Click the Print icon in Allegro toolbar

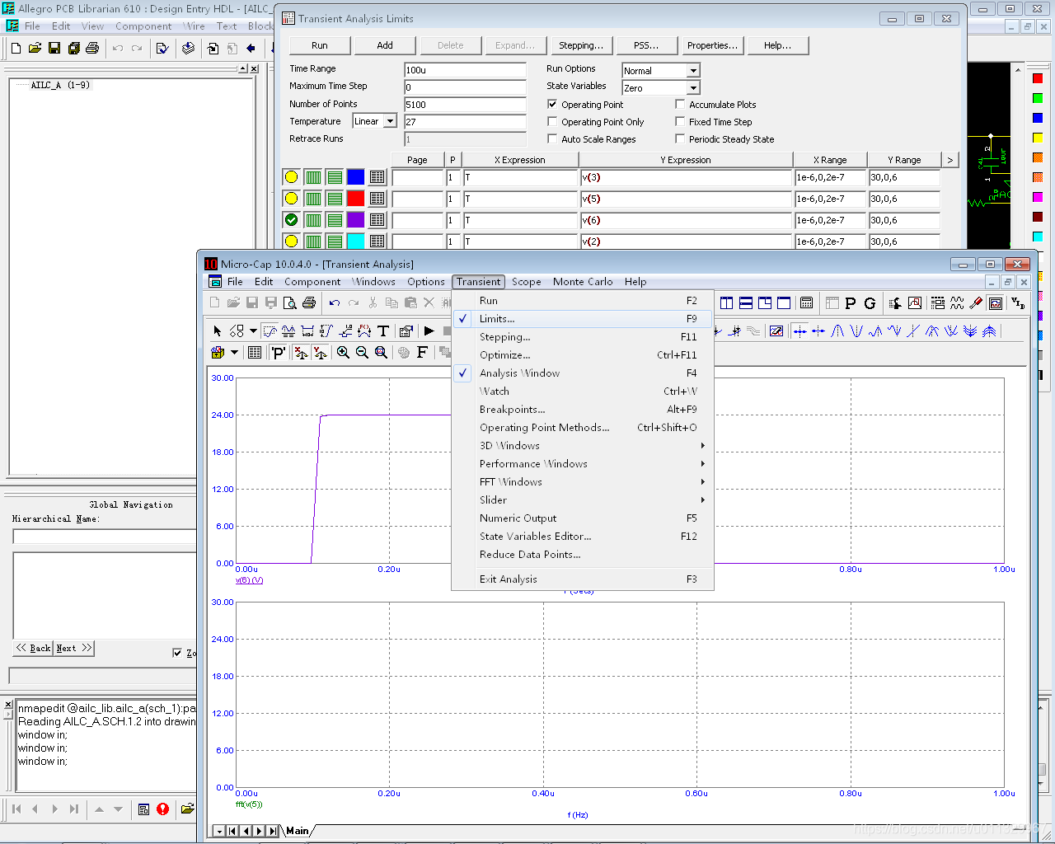pyautogui.click(x=92, y=49)
